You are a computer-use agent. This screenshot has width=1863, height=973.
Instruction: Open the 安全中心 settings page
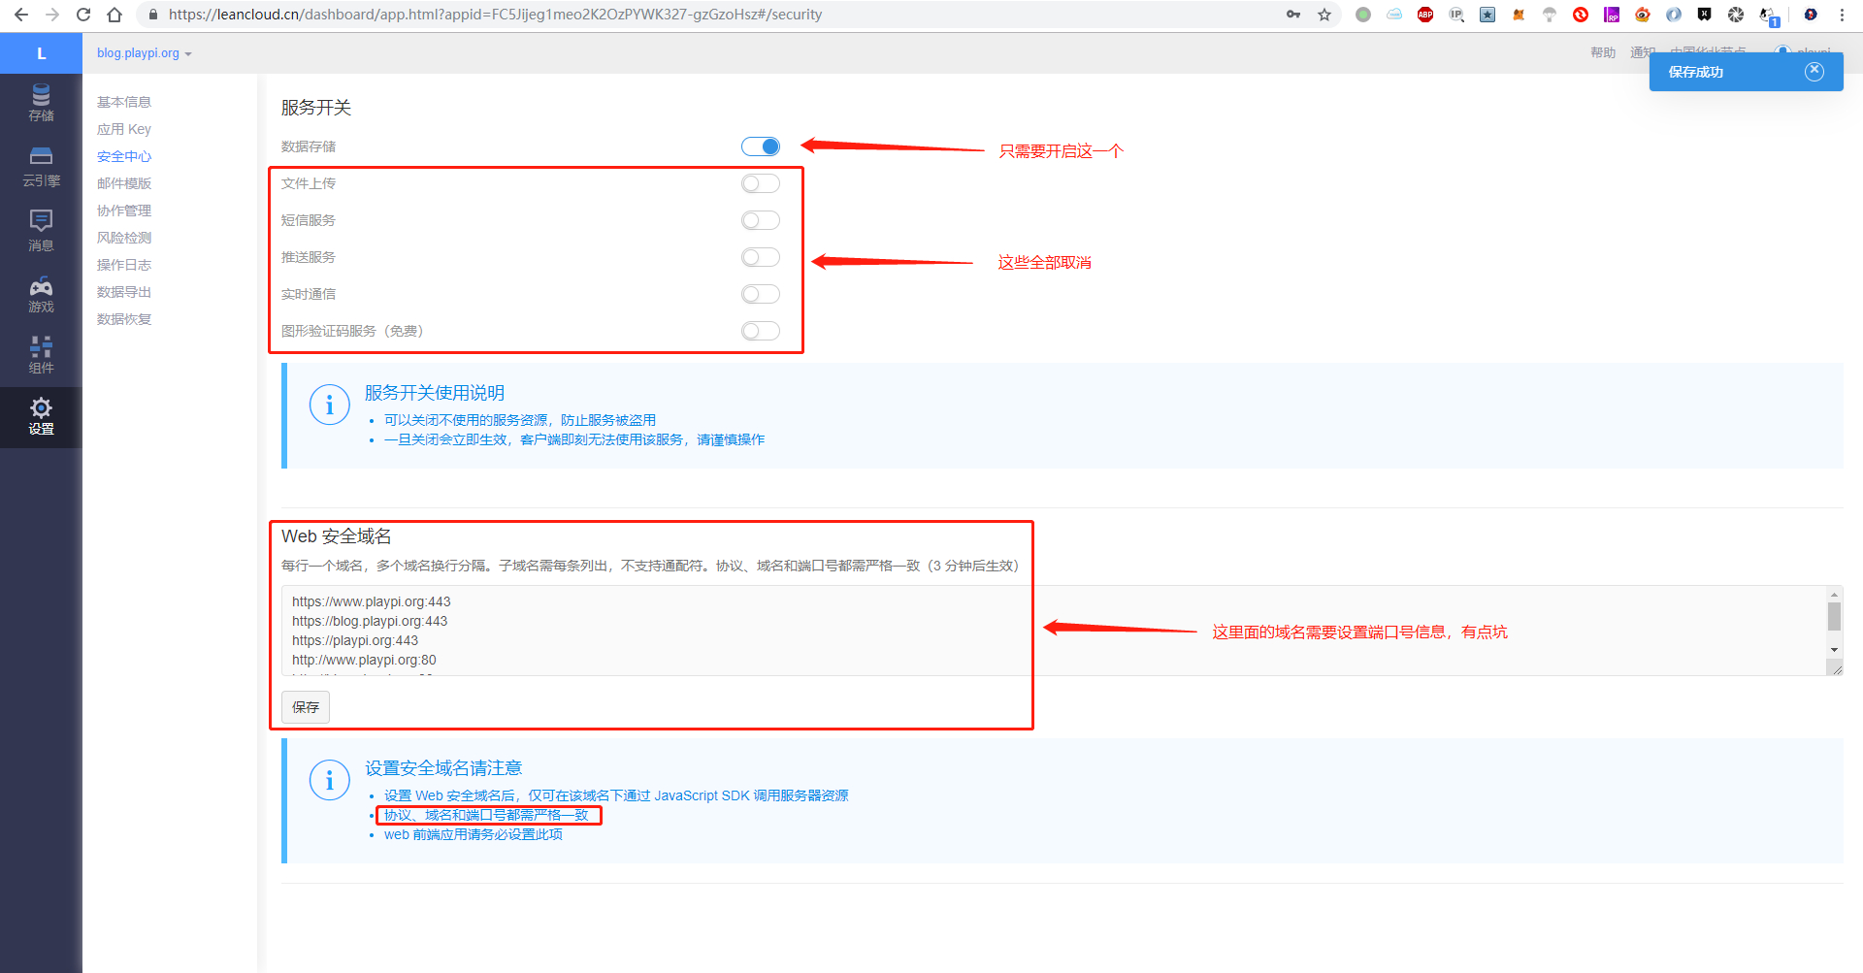(x=124, y=156)
